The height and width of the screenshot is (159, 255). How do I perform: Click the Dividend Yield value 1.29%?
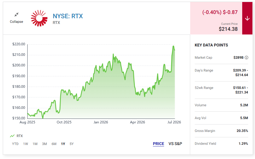pyautogui.click(x=243, y=144)
